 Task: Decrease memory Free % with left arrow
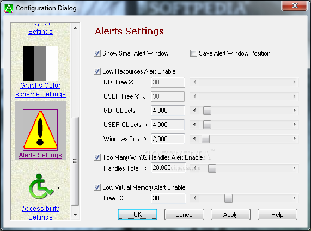194,198
